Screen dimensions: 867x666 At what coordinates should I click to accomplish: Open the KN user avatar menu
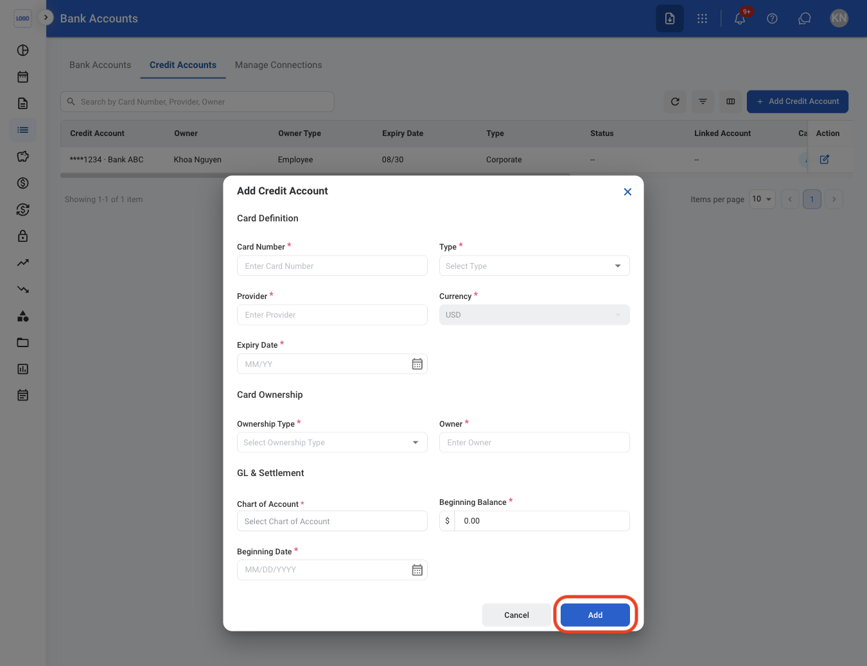tap(839, 19)
